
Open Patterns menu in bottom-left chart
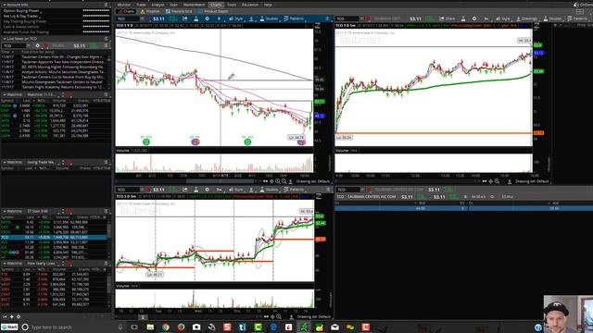294,190
